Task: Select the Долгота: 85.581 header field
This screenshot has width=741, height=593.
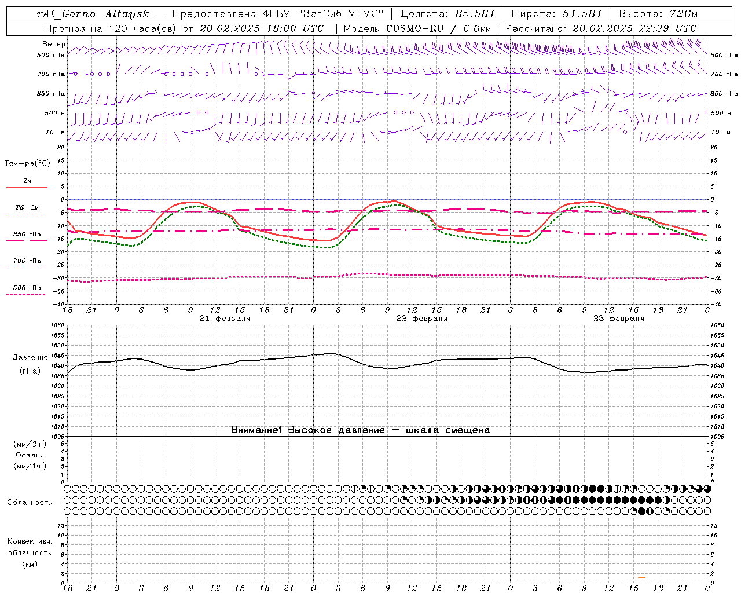Action: click(449, 14)
